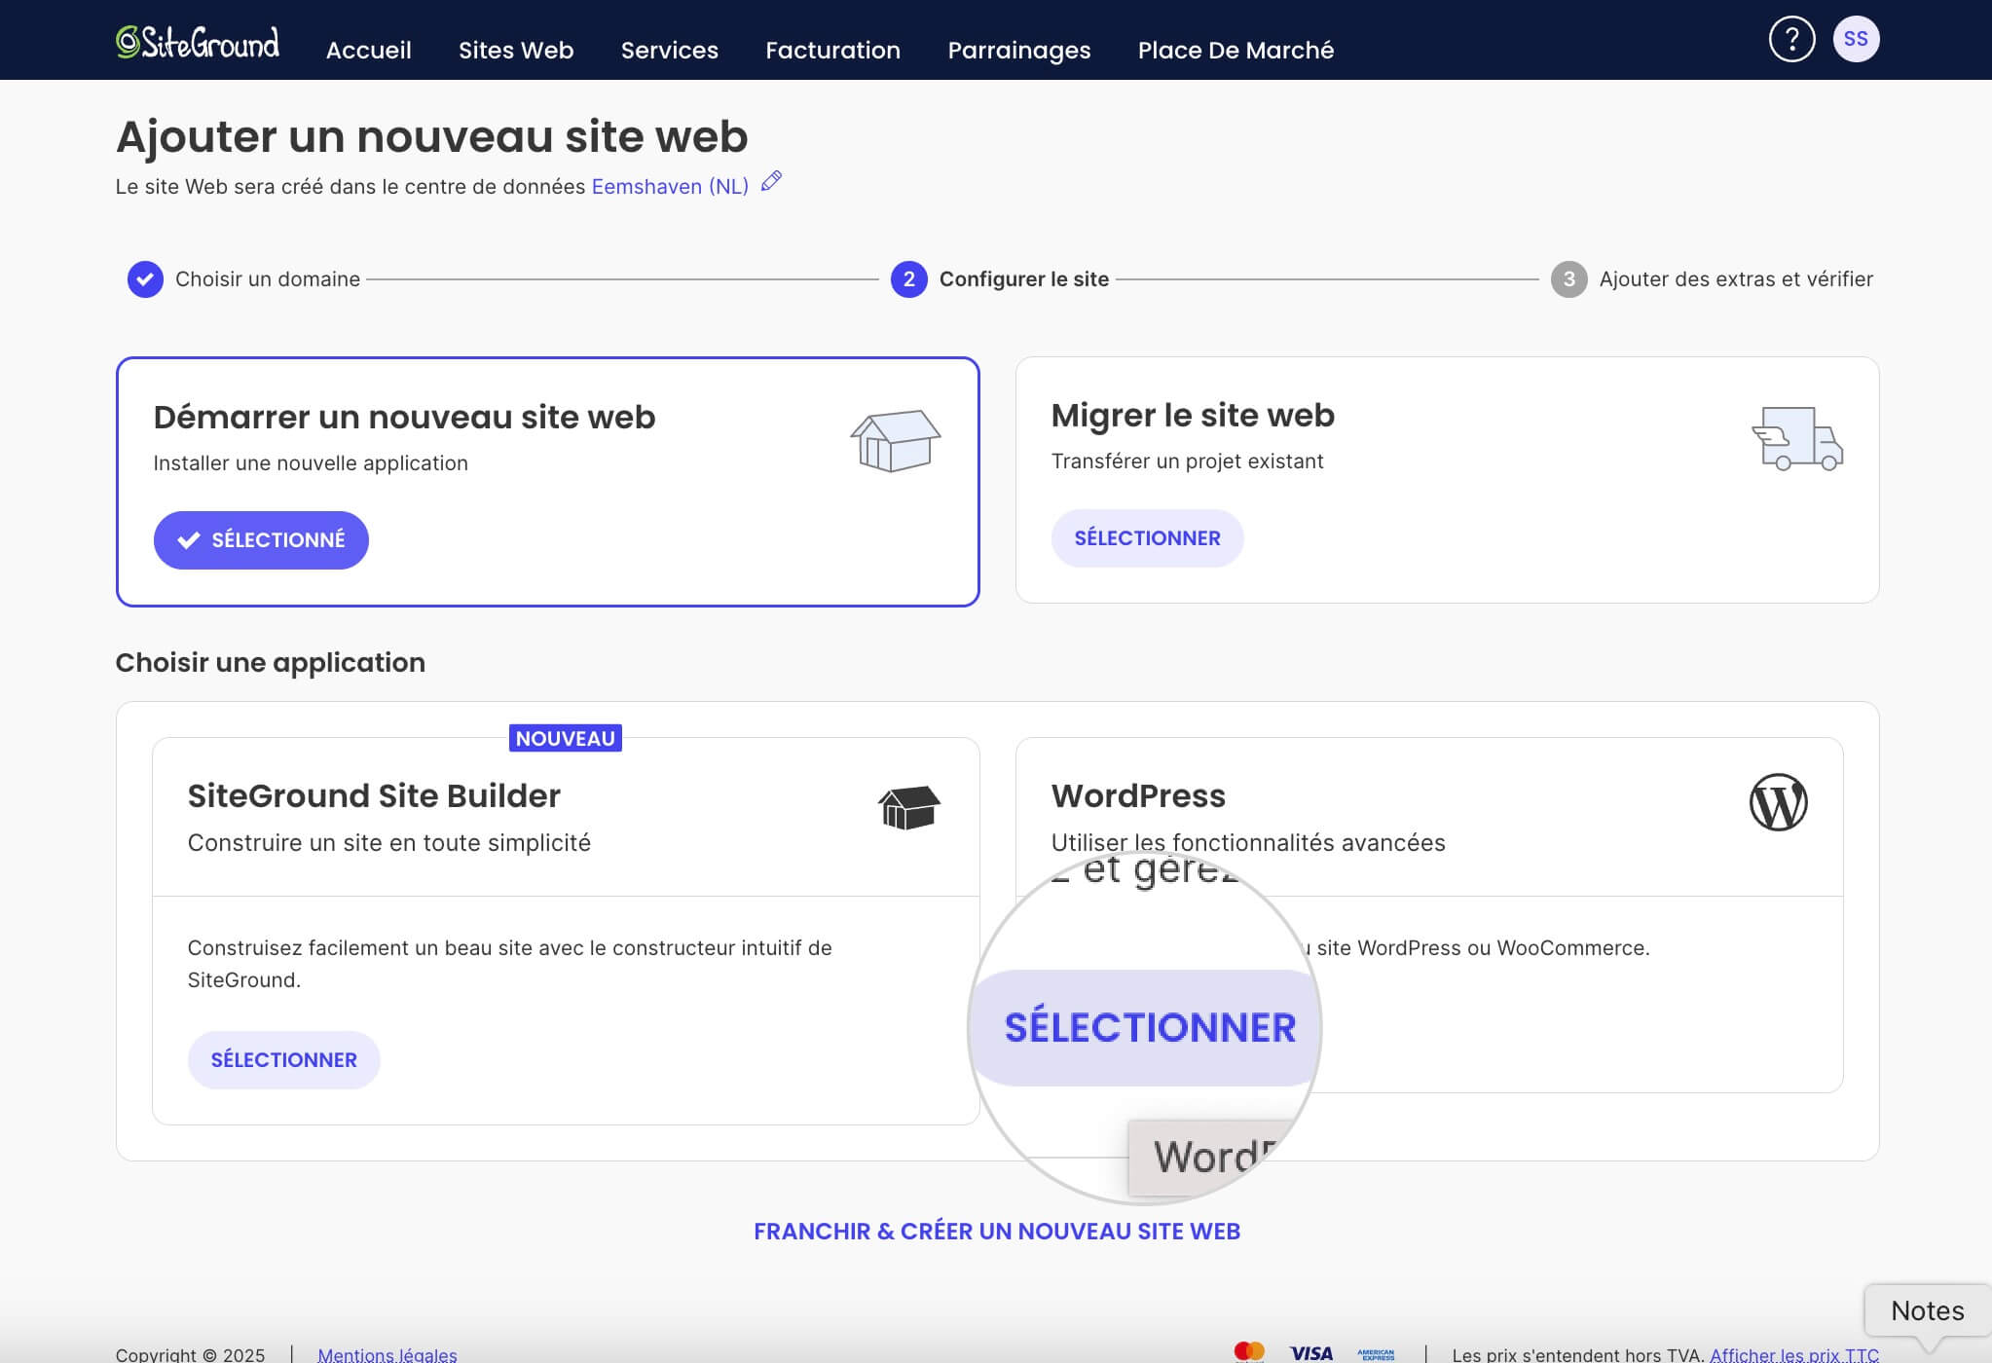This screenshot has width=1992, height=1363.
Task: Open Sites Web menu item
Action: 516,50
